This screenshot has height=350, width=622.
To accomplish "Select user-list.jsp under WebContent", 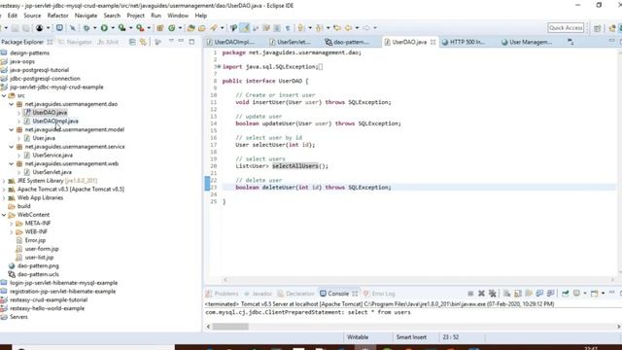I will pos(39,258).
